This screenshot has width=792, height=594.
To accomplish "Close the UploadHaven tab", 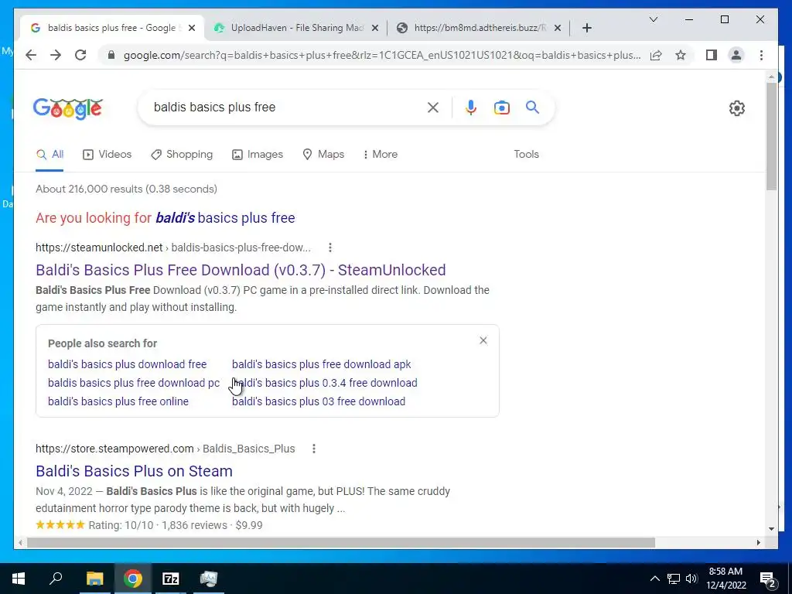I will [375, 29].
